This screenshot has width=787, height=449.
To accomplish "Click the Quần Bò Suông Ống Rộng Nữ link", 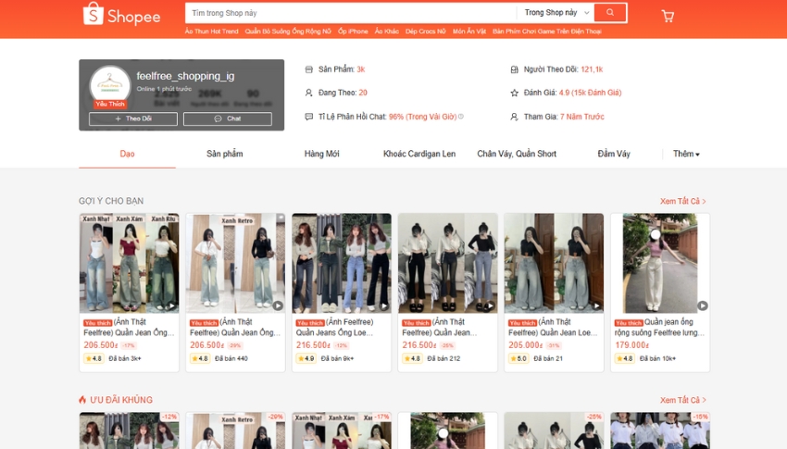I will coord(288,31).
